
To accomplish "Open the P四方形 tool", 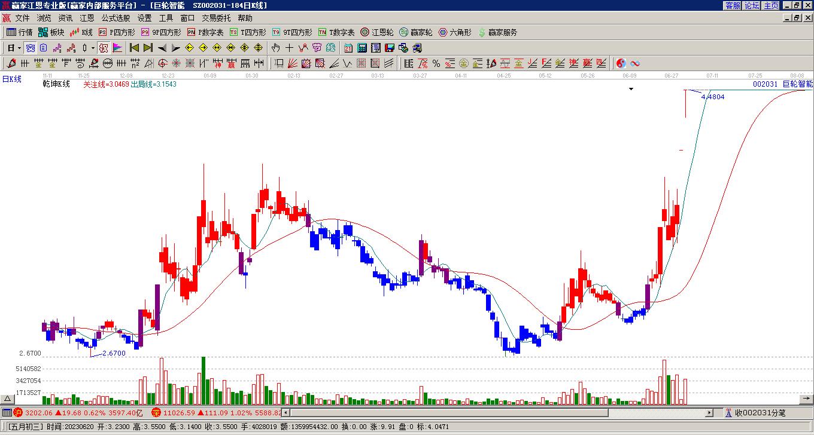I will tap(117, 32).
